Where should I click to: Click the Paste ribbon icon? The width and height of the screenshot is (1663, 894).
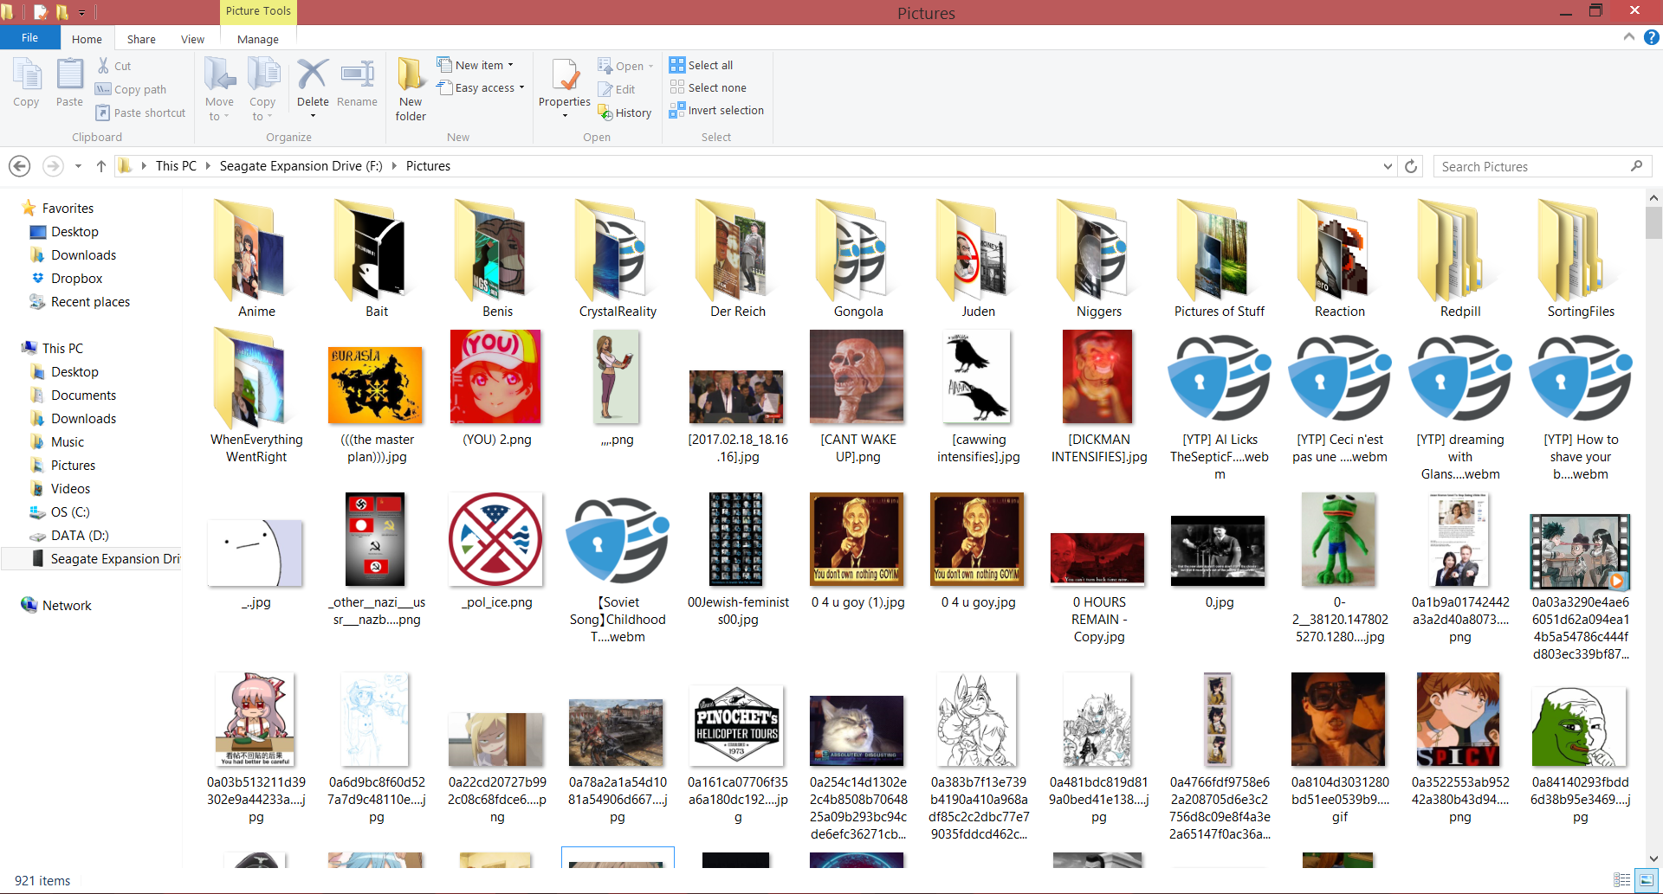[x=69, y=83]
